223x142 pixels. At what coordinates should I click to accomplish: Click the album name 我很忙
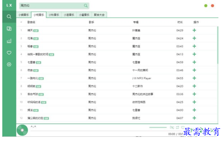click(x=136, y=118)
